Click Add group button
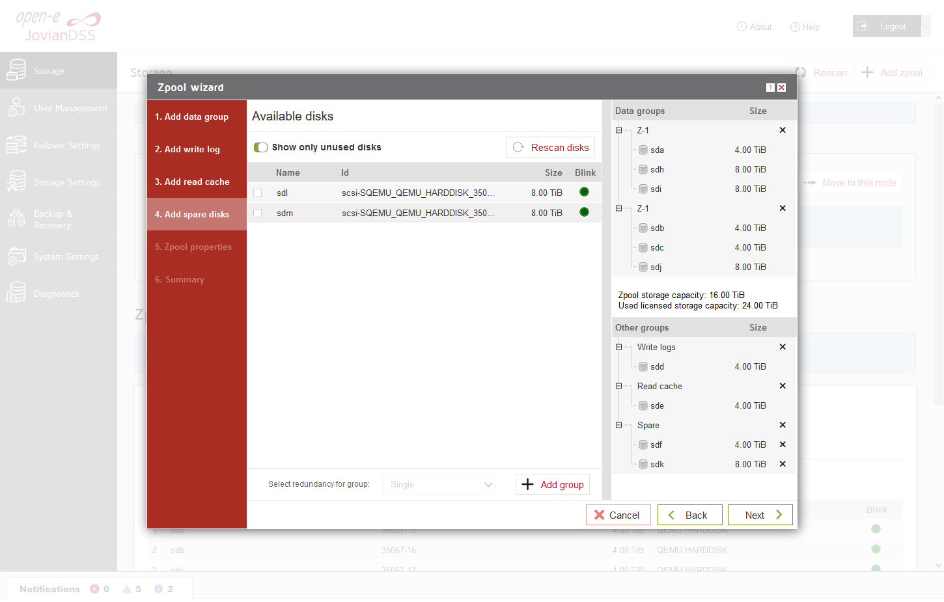Viewport: 944px width, 602px height. 553,484
